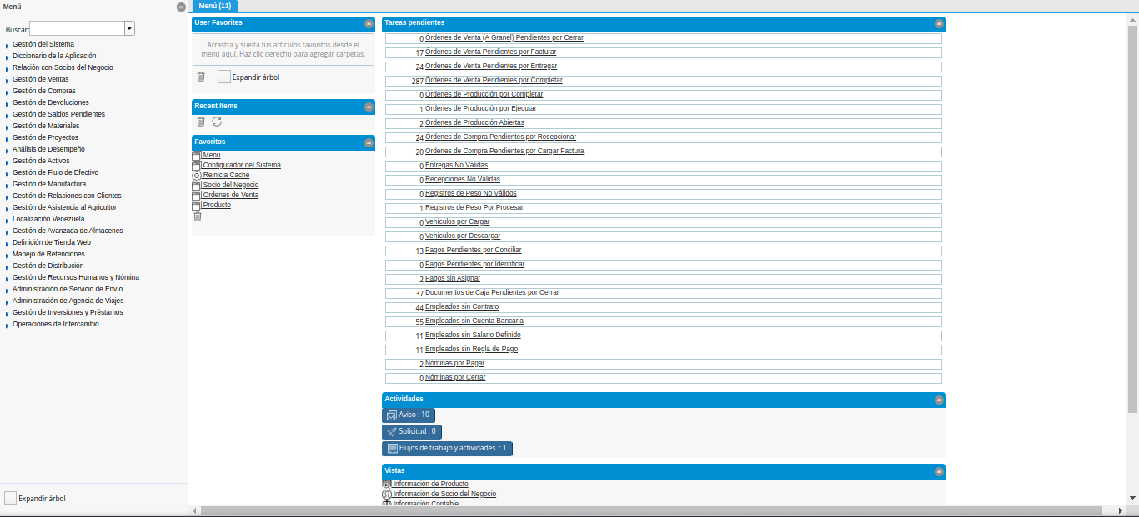Image resolution: width=1139 pixels, height=517 pixels.
Task: Collapse the Actividades panel
Action: pyautogui.click(x=939, y=400)
